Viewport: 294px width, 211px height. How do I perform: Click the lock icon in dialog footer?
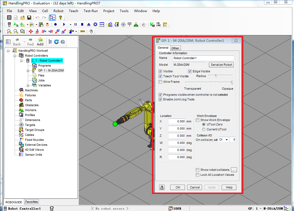[162, 187]
